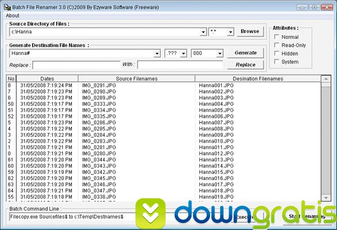337x230 pixels.
Task: Check the Read-Only attribute box
Action: (x=277, y=45)
